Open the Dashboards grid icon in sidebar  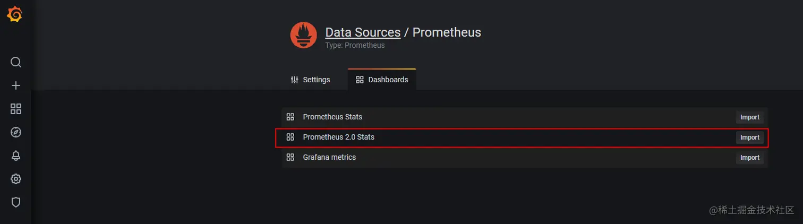[16, 109]
